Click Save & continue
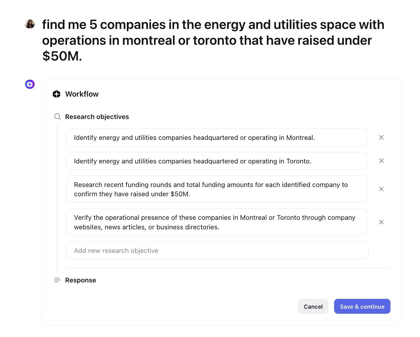 coord(362,306)
